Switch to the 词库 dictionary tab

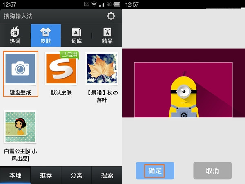coord(76,35)
